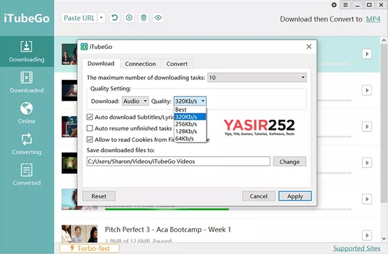Click the resume all downloads icon
The image size is (388, 254).
click(115, 18)
